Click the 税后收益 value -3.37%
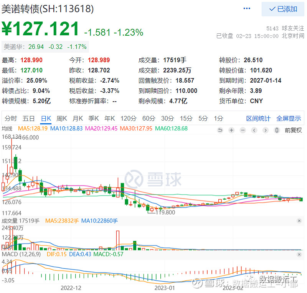Viewport: 307px width, 293px height. click(x=110, y=91)
